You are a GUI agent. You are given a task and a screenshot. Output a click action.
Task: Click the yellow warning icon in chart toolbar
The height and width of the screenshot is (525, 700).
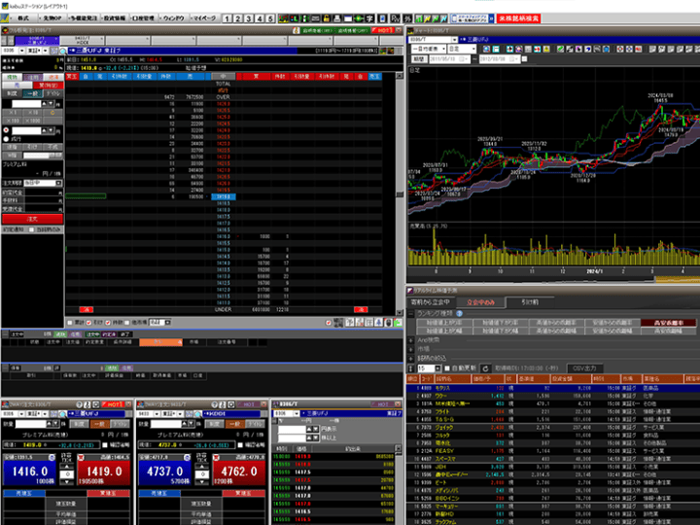point(546,49)
